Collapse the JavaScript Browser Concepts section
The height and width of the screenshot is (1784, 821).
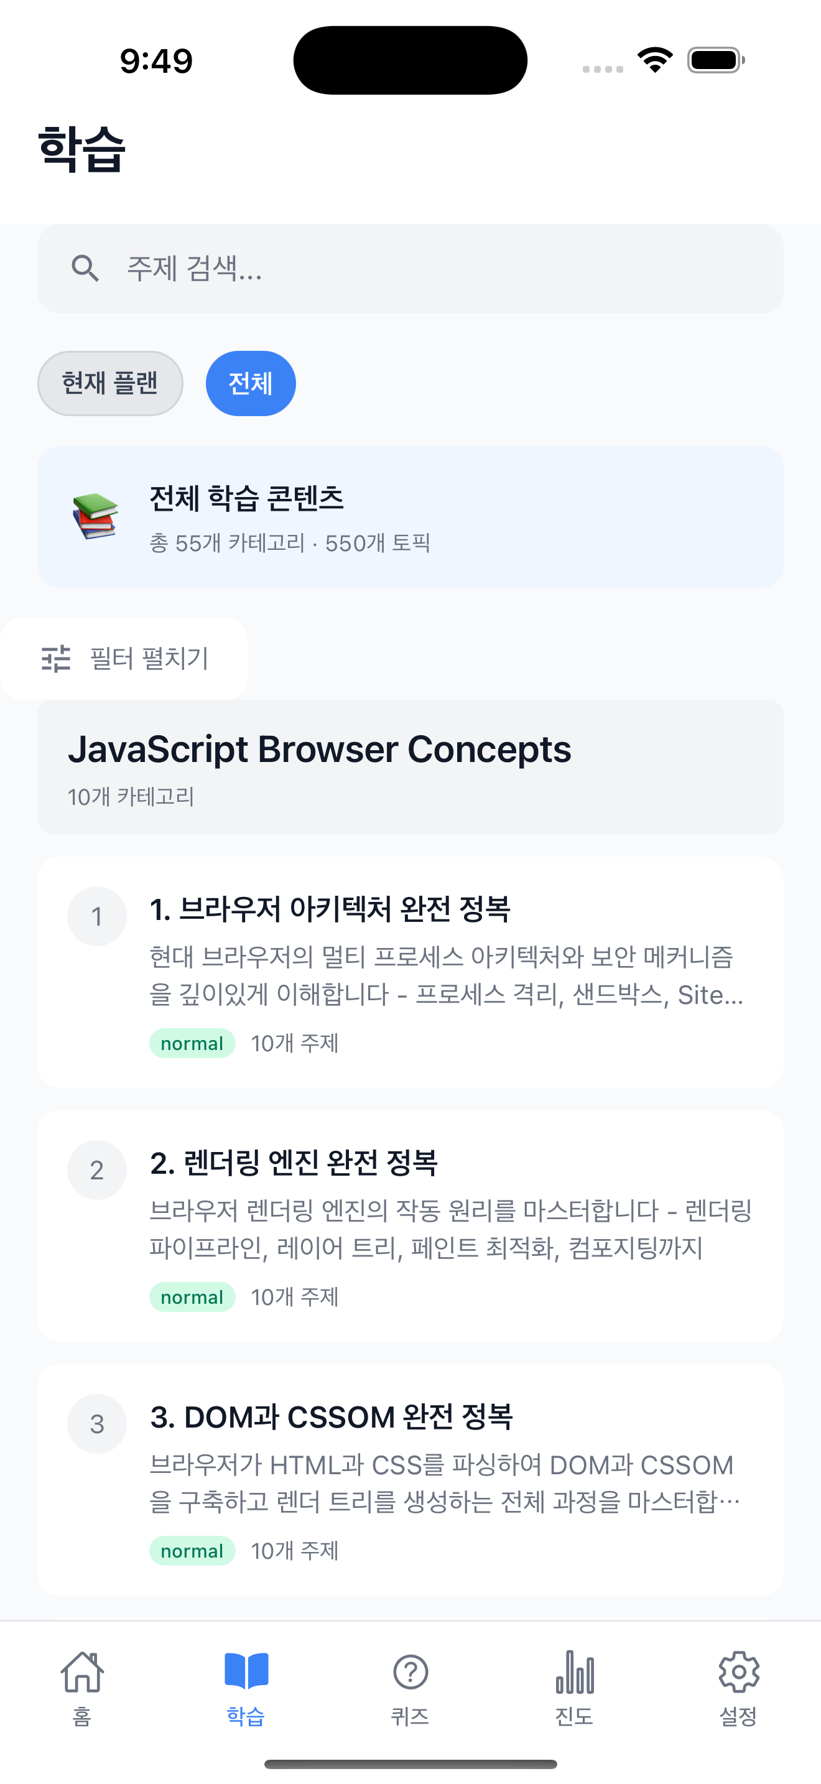tap(410, 766)
